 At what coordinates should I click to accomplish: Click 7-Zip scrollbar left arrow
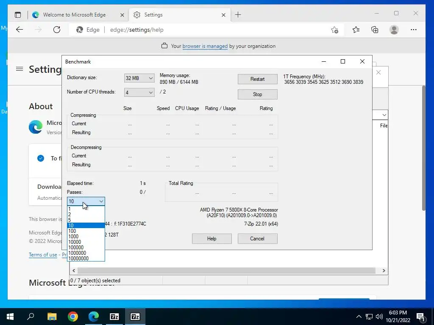pyautogui.click(x=74, y=270)
